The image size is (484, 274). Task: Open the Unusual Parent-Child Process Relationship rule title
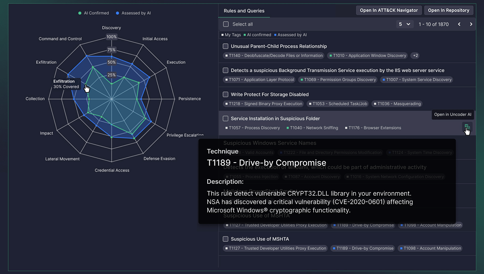279,46
